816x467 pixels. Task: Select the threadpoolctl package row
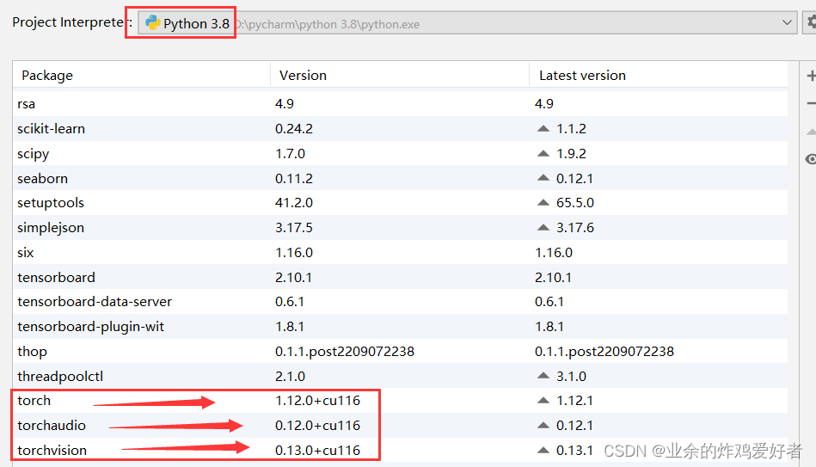coord(400,376)
